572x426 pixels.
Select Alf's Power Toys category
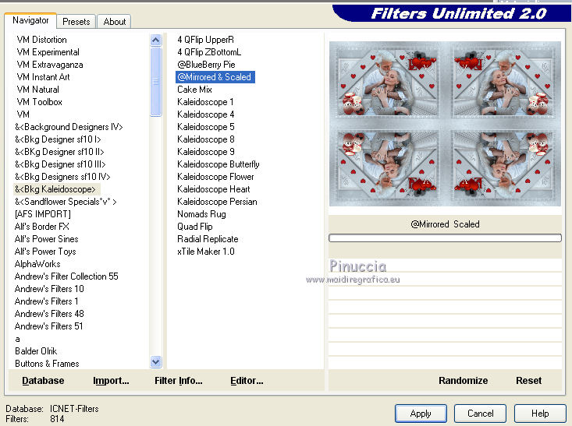pos(45,252)
